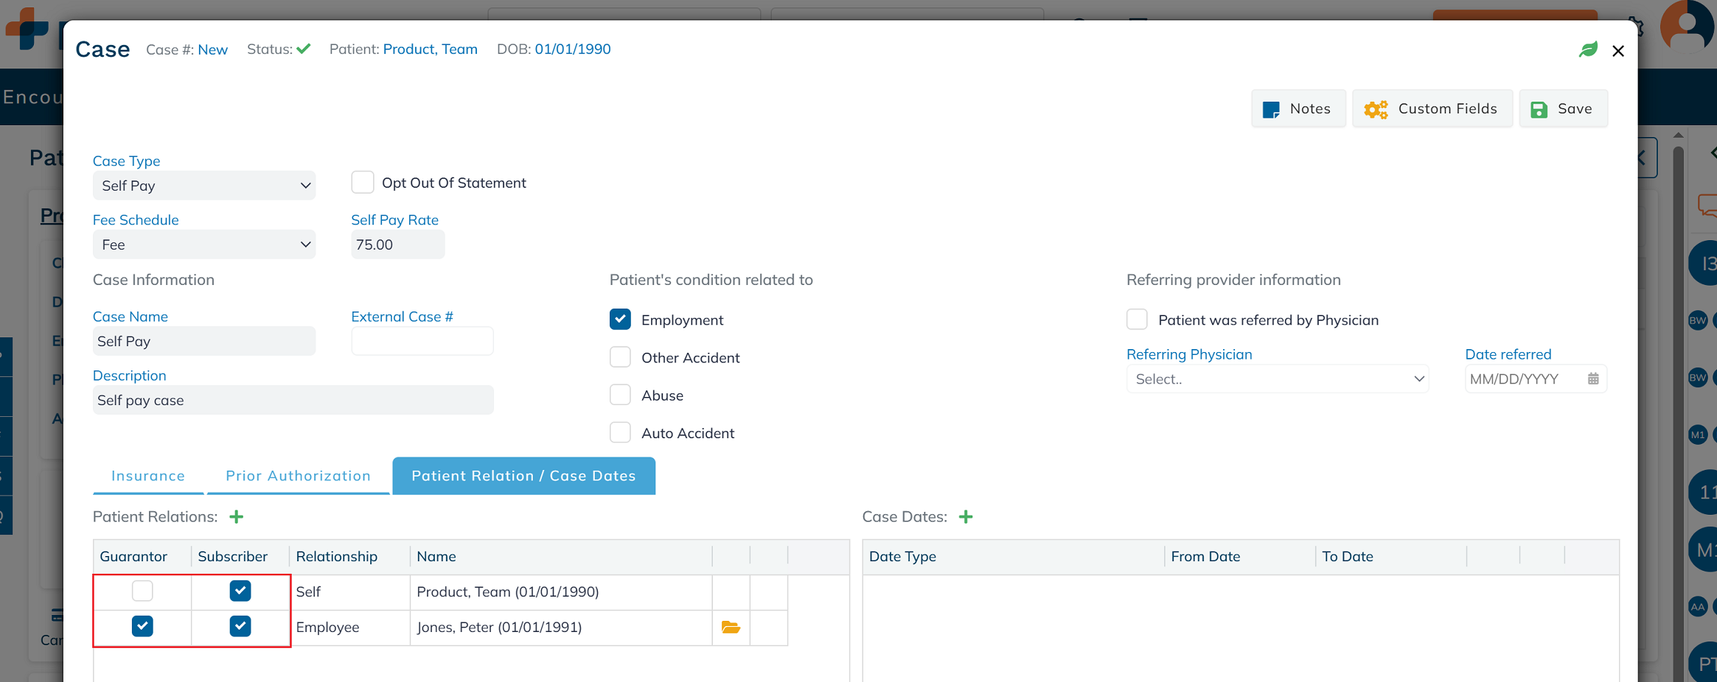Open Custom Fields settings
The image size is (1717, 682).
1432,109
